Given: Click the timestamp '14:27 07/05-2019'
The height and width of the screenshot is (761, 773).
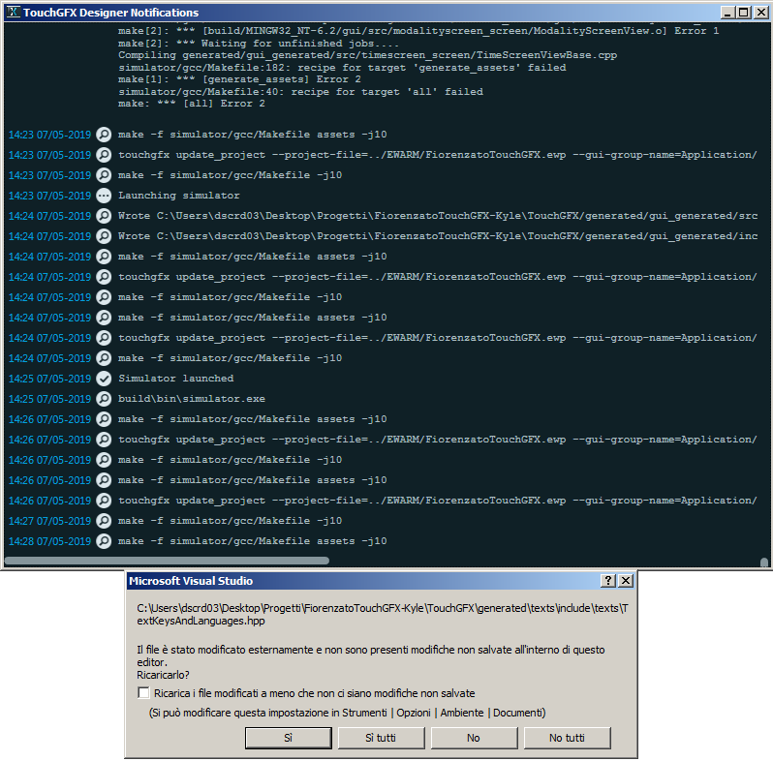Looking at the screenshot, I should 49,521.
